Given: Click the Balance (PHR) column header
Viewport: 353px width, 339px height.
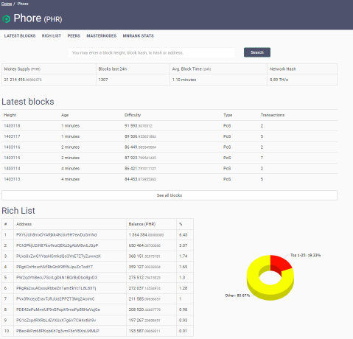Looking at the screenshot, I should [x=142, y=224].
